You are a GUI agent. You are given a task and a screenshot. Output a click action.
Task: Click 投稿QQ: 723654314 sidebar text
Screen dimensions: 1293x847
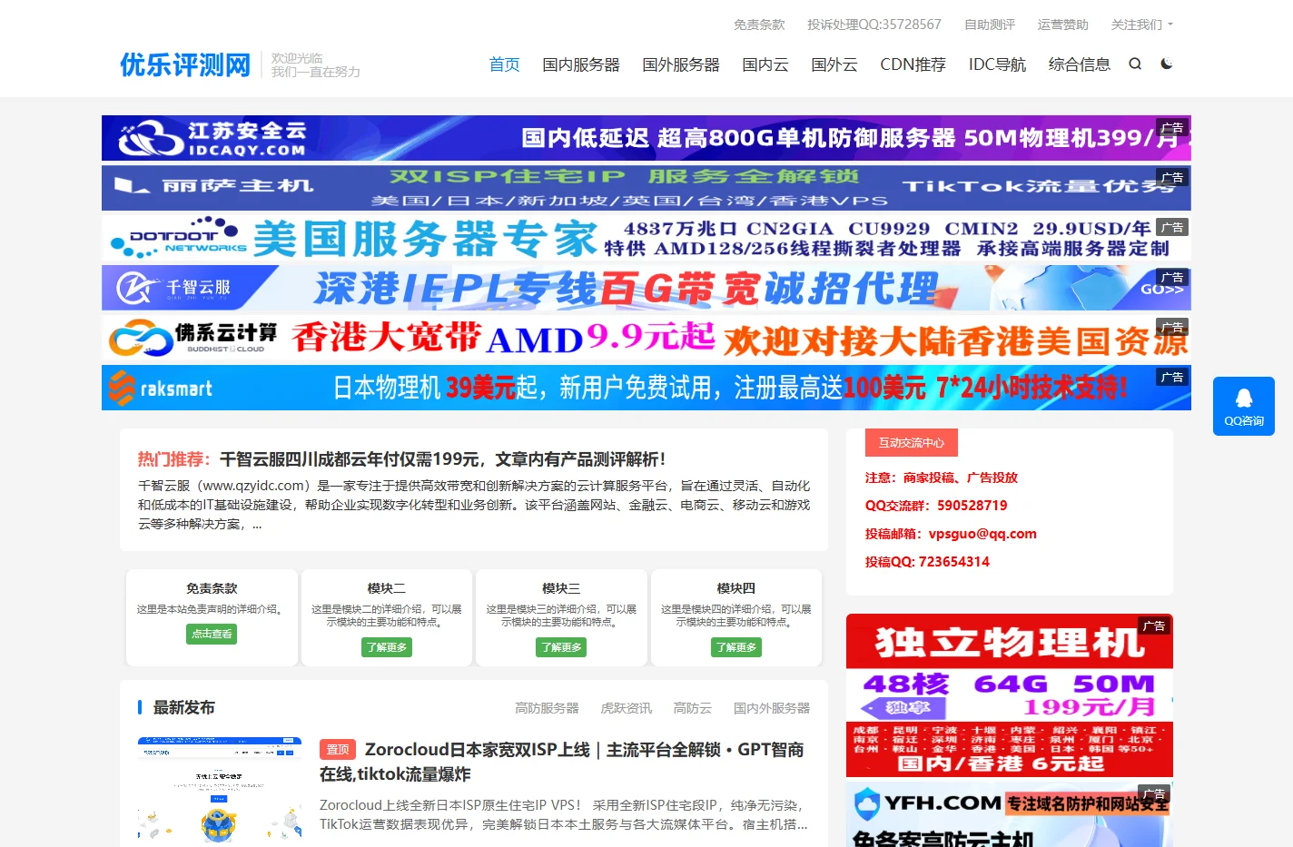[927, 562]
